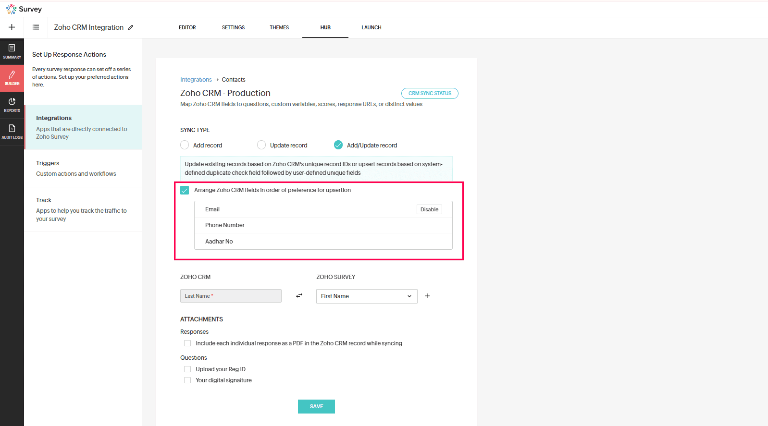Check the Upload your Reg ID attachment

[x=187, y=369]
